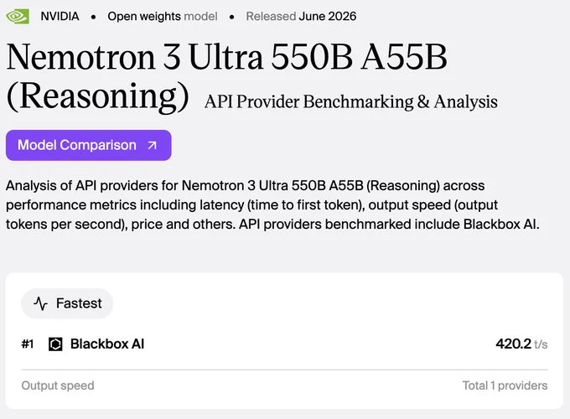Click the description paragraph's first line
The image size is (570, 419).
(x=246, y=186)
